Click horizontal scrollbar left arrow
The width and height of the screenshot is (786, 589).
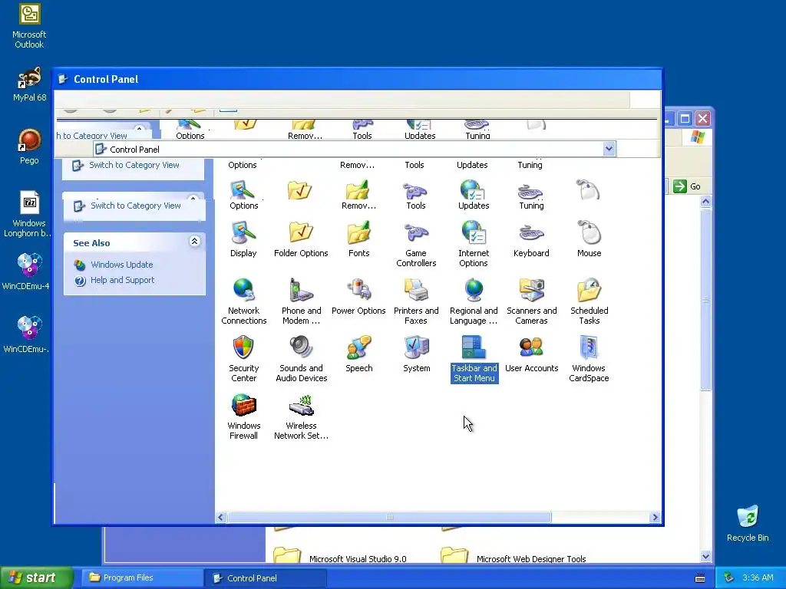[x=221, y=518]
